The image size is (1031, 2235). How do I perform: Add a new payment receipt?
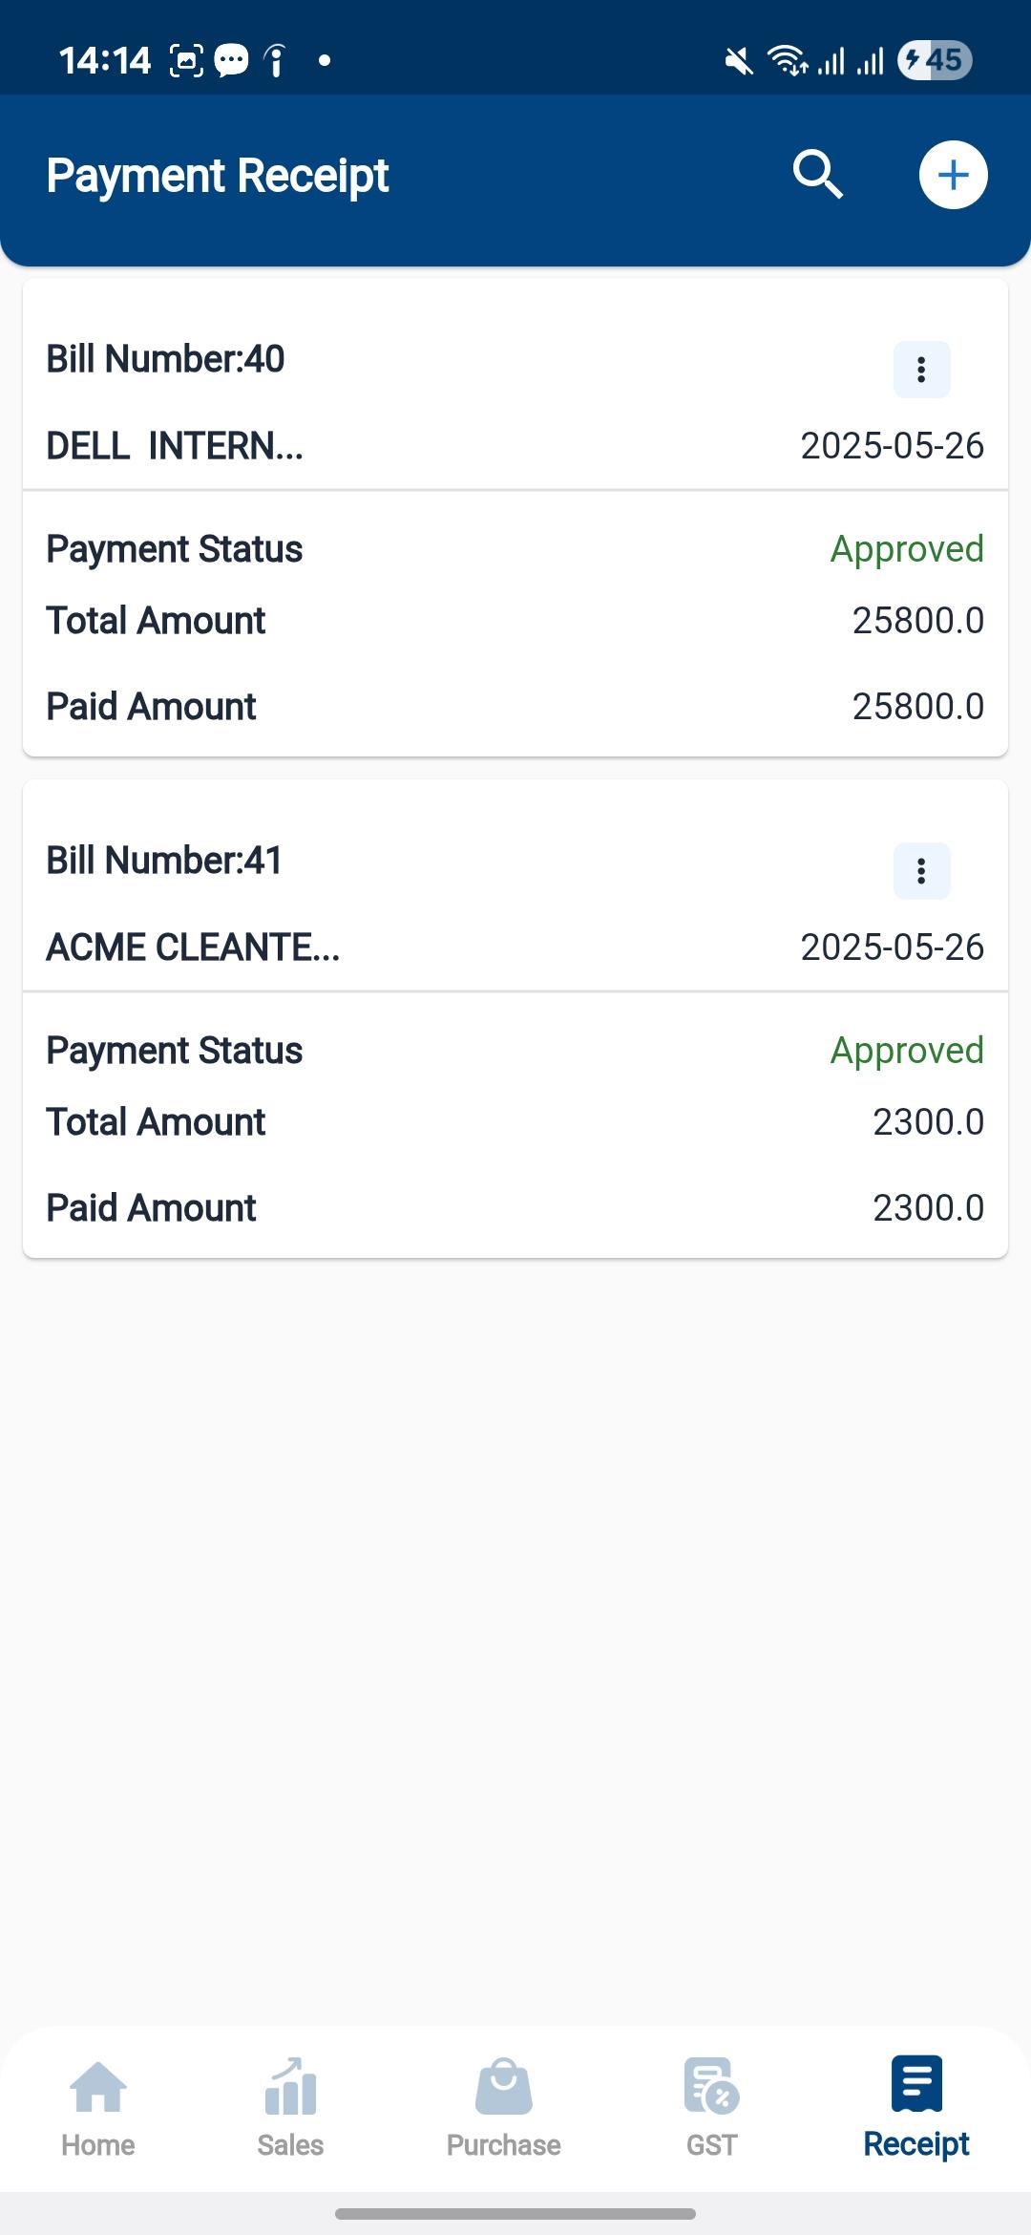pyautogui.click(x=953, y=175)
